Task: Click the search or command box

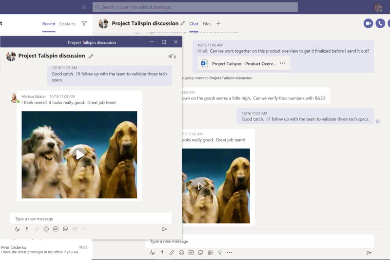Action: tap(195, 7)
